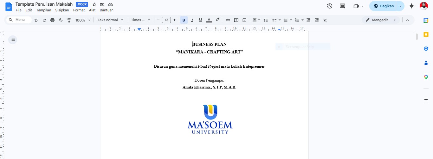Image resolution: width=433 pixels, height=159 pixels.
Task: Click the Bagikan share button
Action: coord(384,6)
